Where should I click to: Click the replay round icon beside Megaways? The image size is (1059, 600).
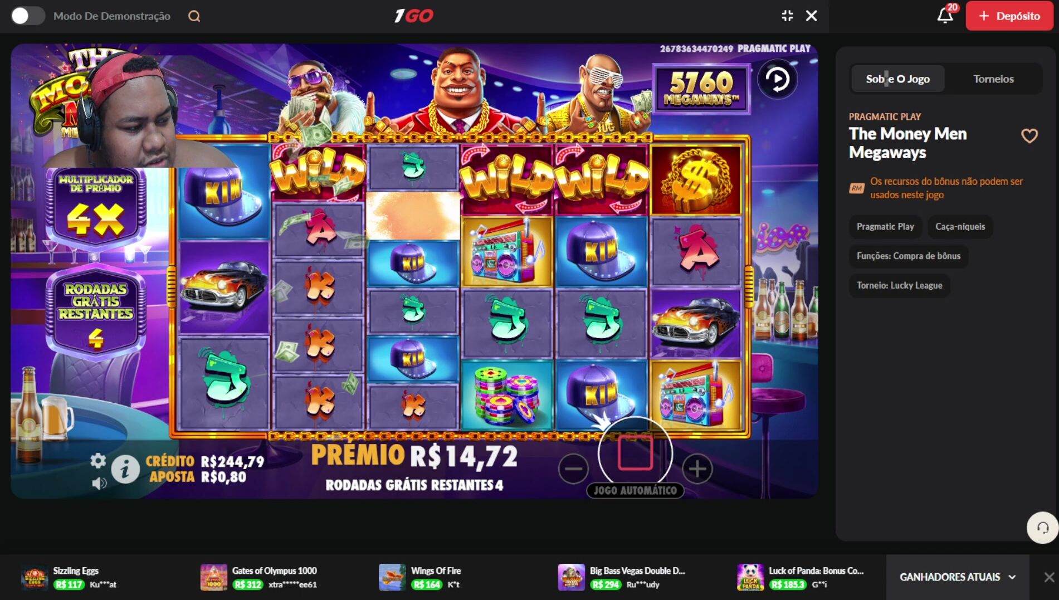[x=777, y=80]
